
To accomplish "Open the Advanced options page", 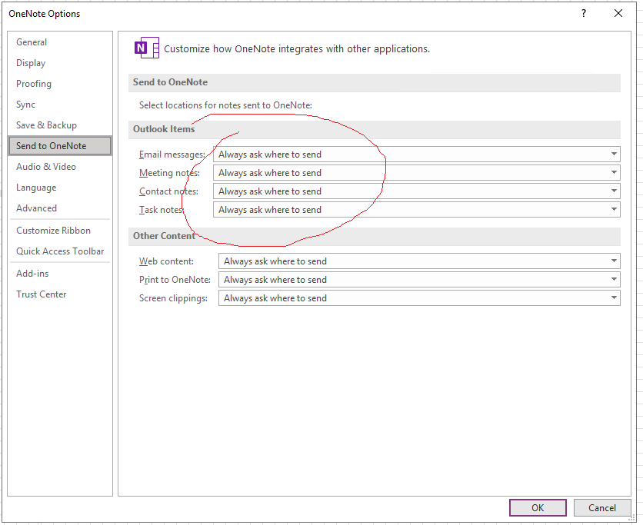I will pyautogui.click(x=36, y=208).
